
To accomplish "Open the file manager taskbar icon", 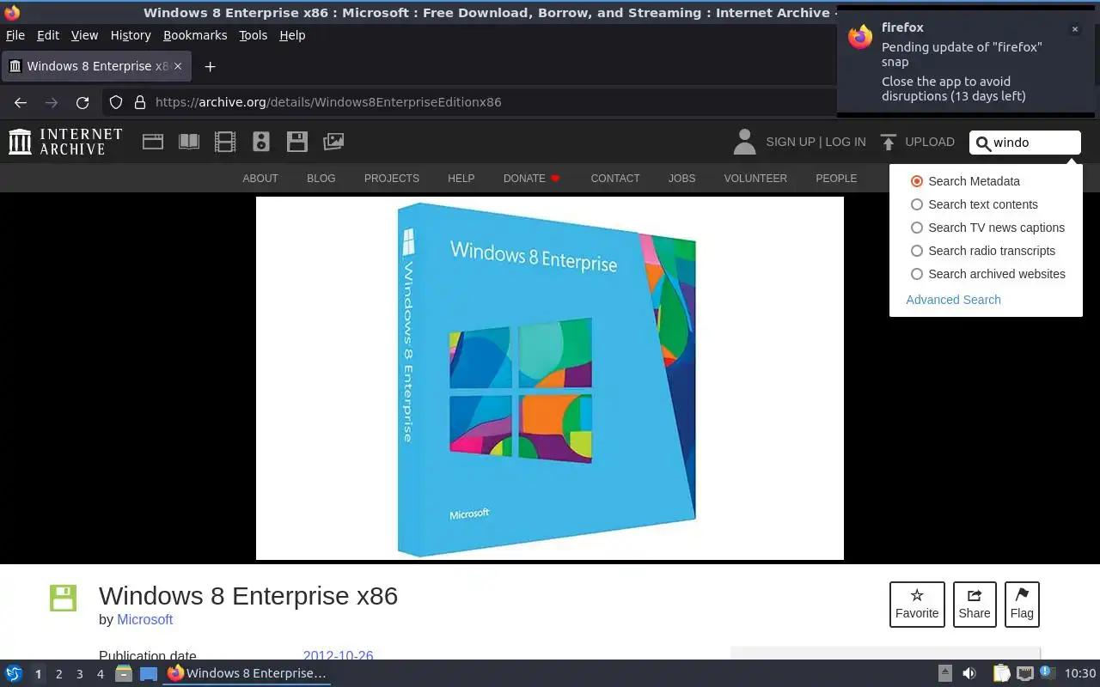I will (x=124, y=673).
